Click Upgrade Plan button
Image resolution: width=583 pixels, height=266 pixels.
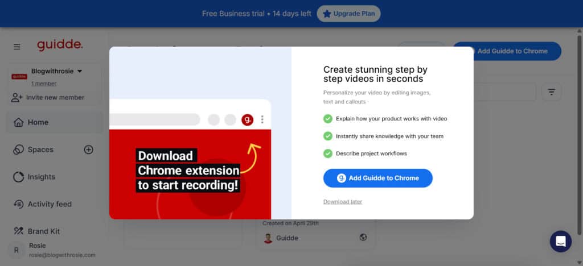pyautogui.click(x=349, y=14)
